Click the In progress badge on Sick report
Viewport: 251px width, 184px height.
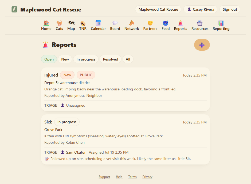[x=67, y=122]
